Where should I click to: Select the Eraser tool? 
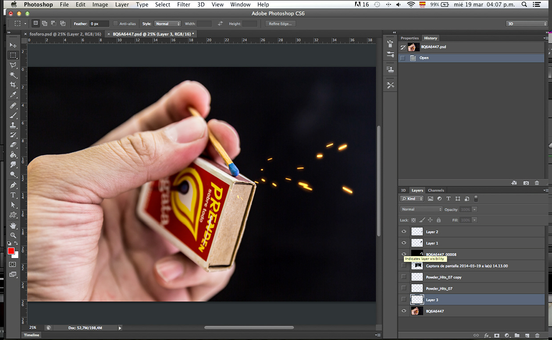tap(13, 145)
